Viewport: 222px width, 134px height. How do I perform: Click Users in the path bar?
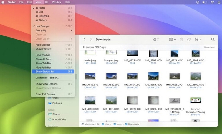click(x=106, y=124)
